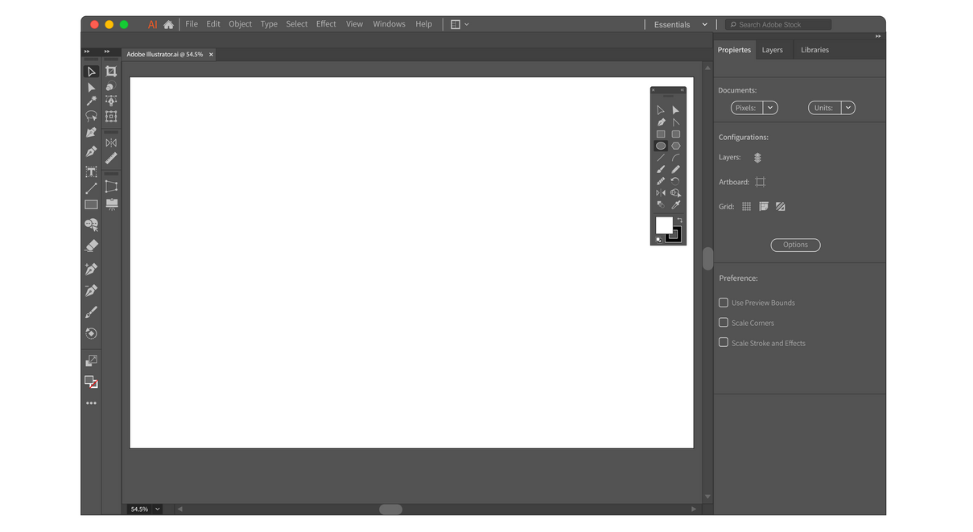
Task: Select the Rounded Rectangle tool in floating panel
Action: point(676,134)
